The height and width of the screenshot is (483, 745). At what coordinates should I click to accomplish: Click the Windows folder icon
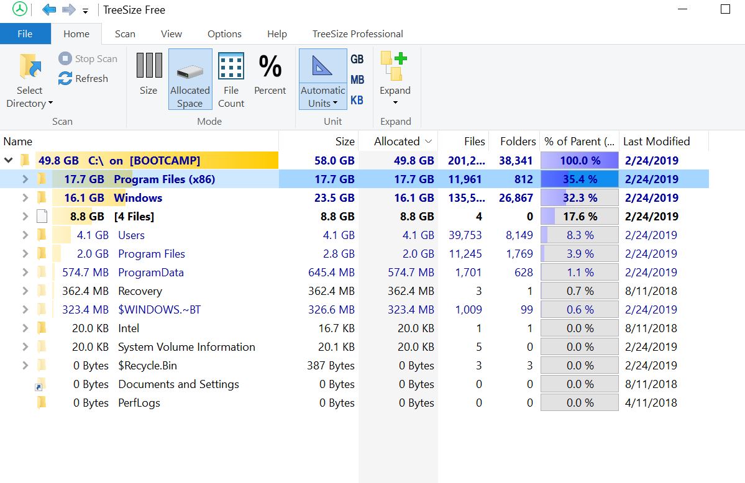42,197
